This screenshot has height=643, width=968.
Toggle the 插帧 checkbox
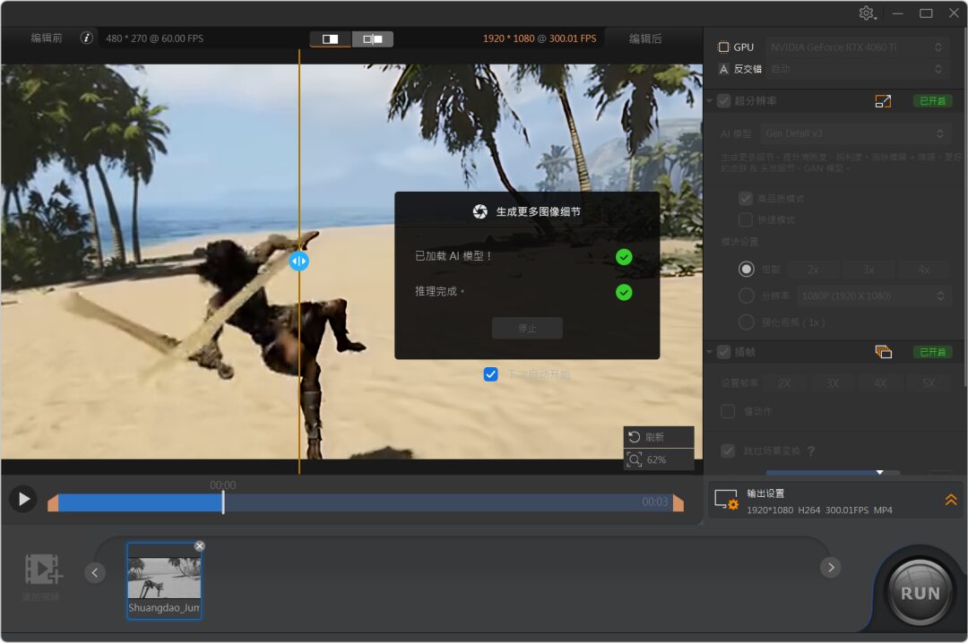(x=724, y=352)
